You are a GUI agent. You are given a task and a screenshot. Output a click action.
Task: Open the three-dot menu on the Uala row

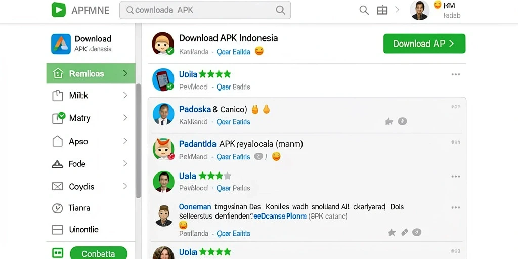[456, 177]
